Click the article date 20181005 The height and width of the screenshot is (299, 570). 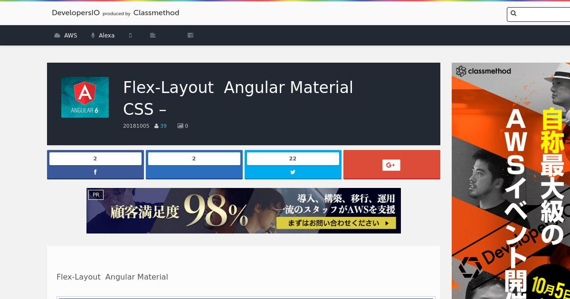pyautogui.click(x=136, y=126)
